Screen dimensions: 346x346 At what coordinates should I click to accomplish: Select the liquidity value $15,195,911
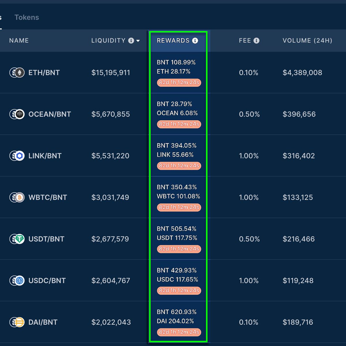(111, 73)
